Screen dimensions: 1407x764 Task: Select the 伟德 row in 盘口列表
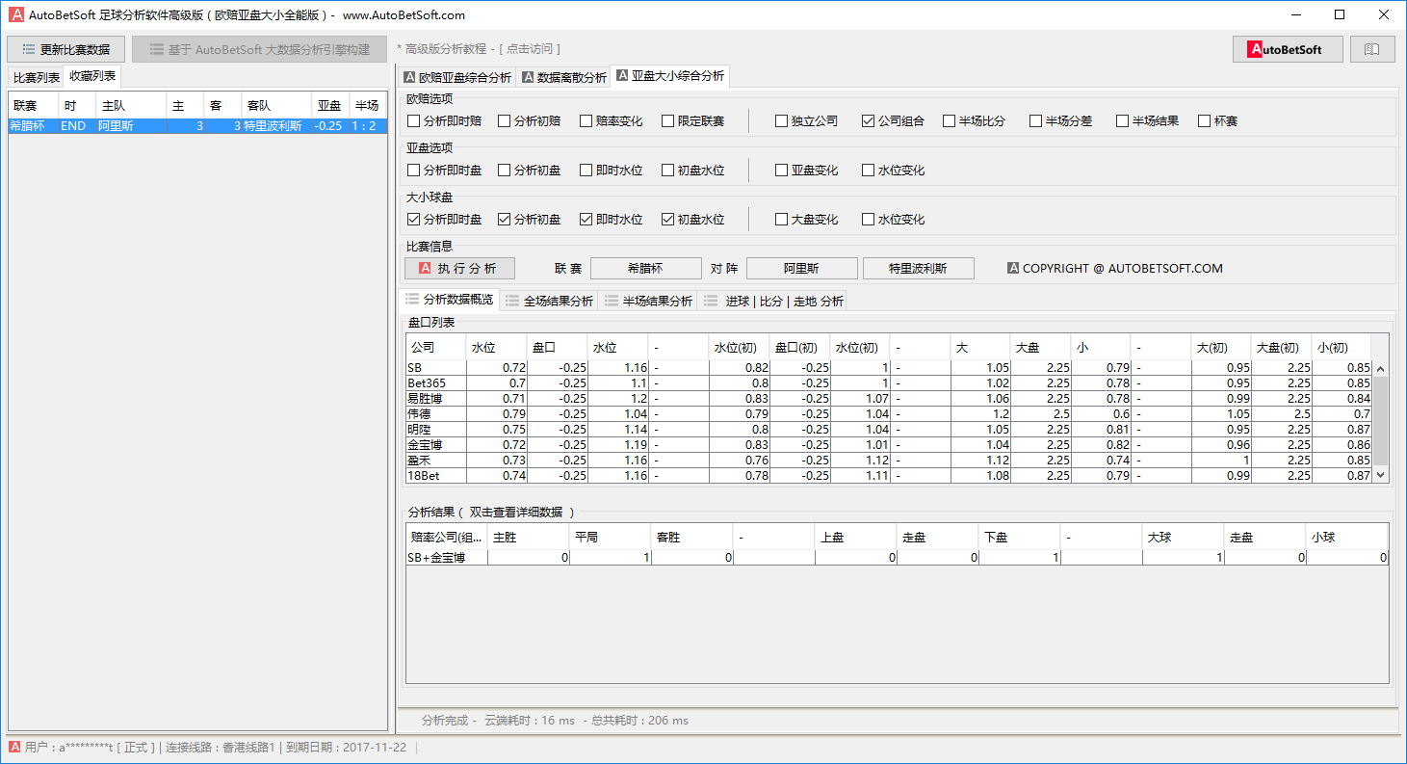coord(890,414)
